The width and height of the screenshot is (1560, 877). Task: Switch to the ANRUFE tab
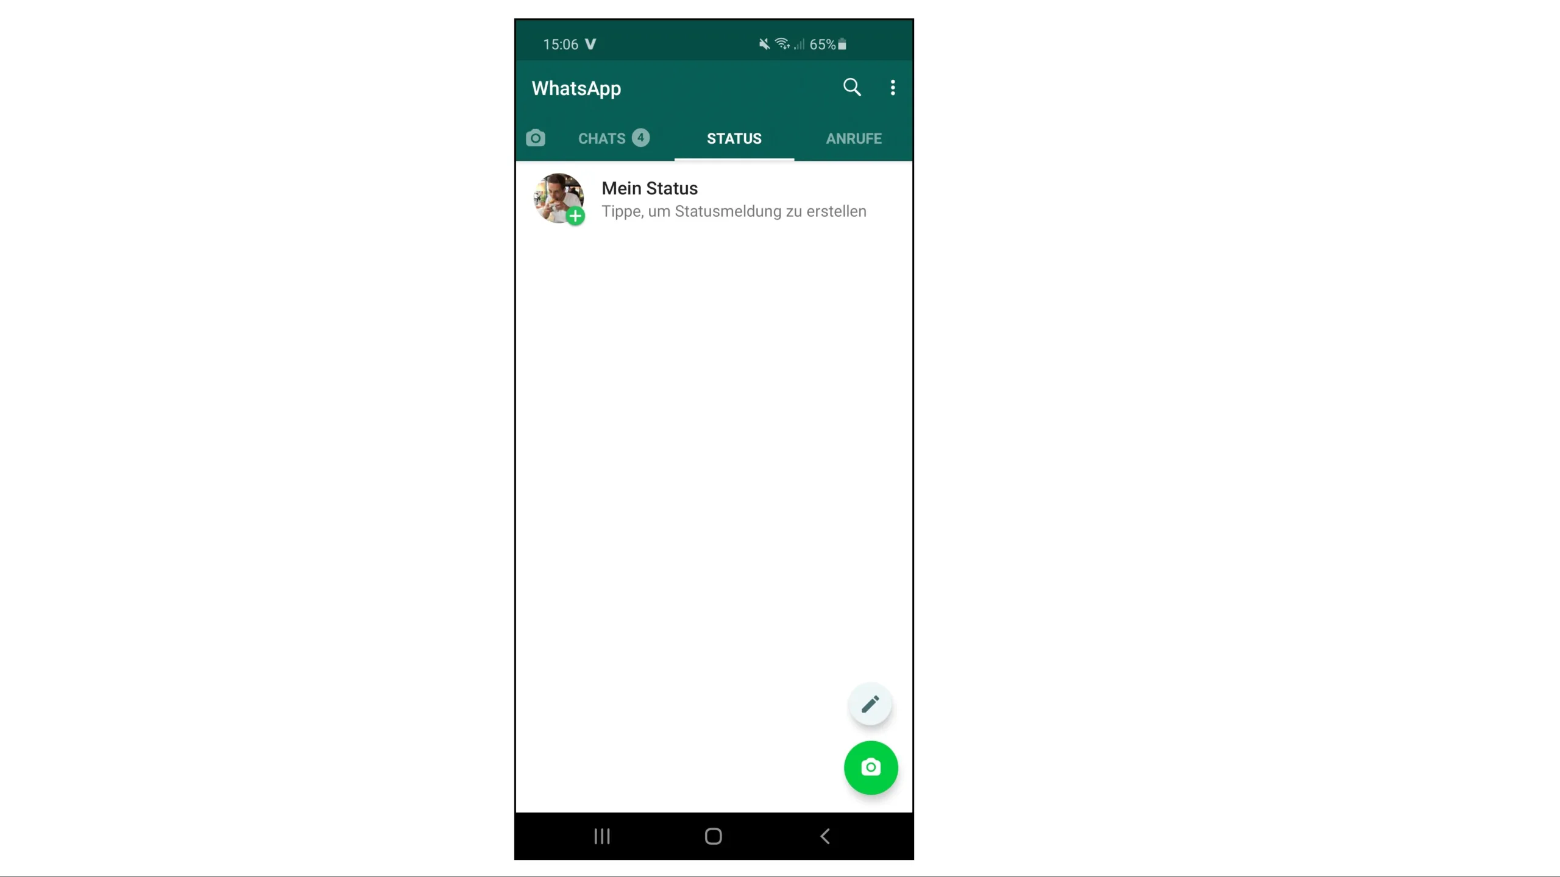click(854, 137)
